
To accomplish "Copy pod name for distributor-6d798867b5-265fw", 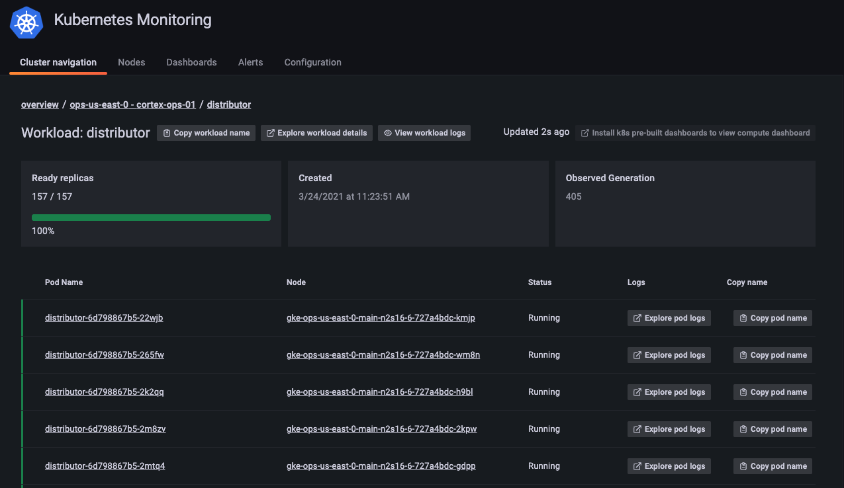I will 773,355.
